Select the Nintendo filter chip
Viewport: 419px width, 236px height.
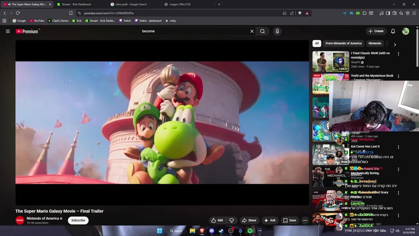tap(375, 43)
